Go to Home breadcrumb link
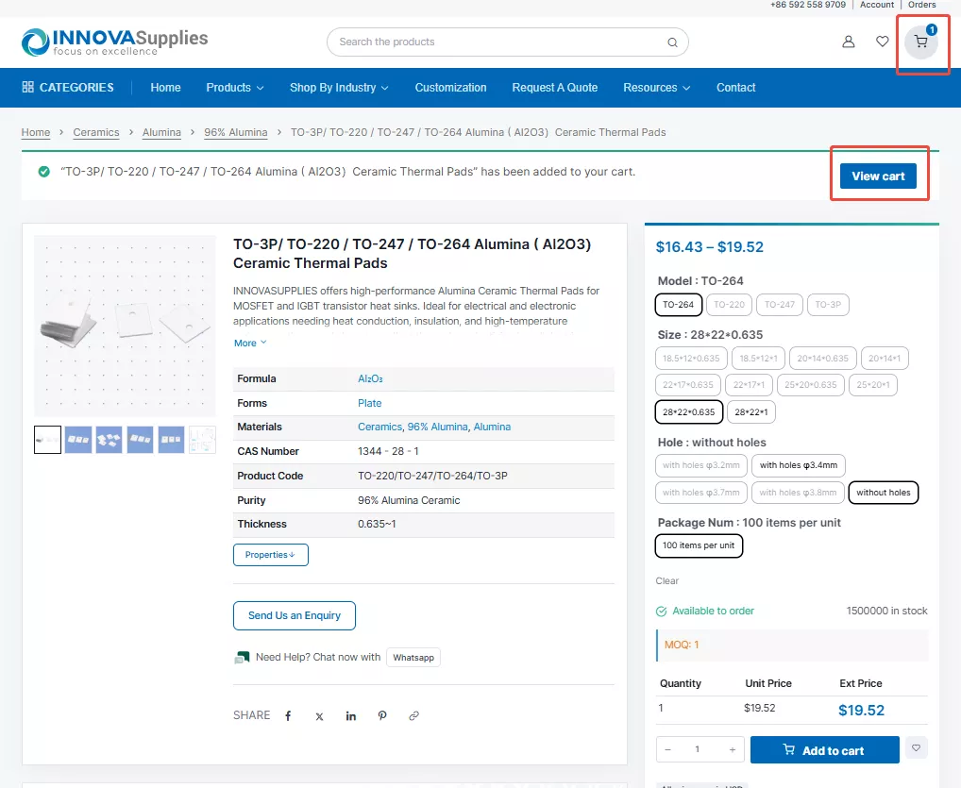 coord(36,132)
